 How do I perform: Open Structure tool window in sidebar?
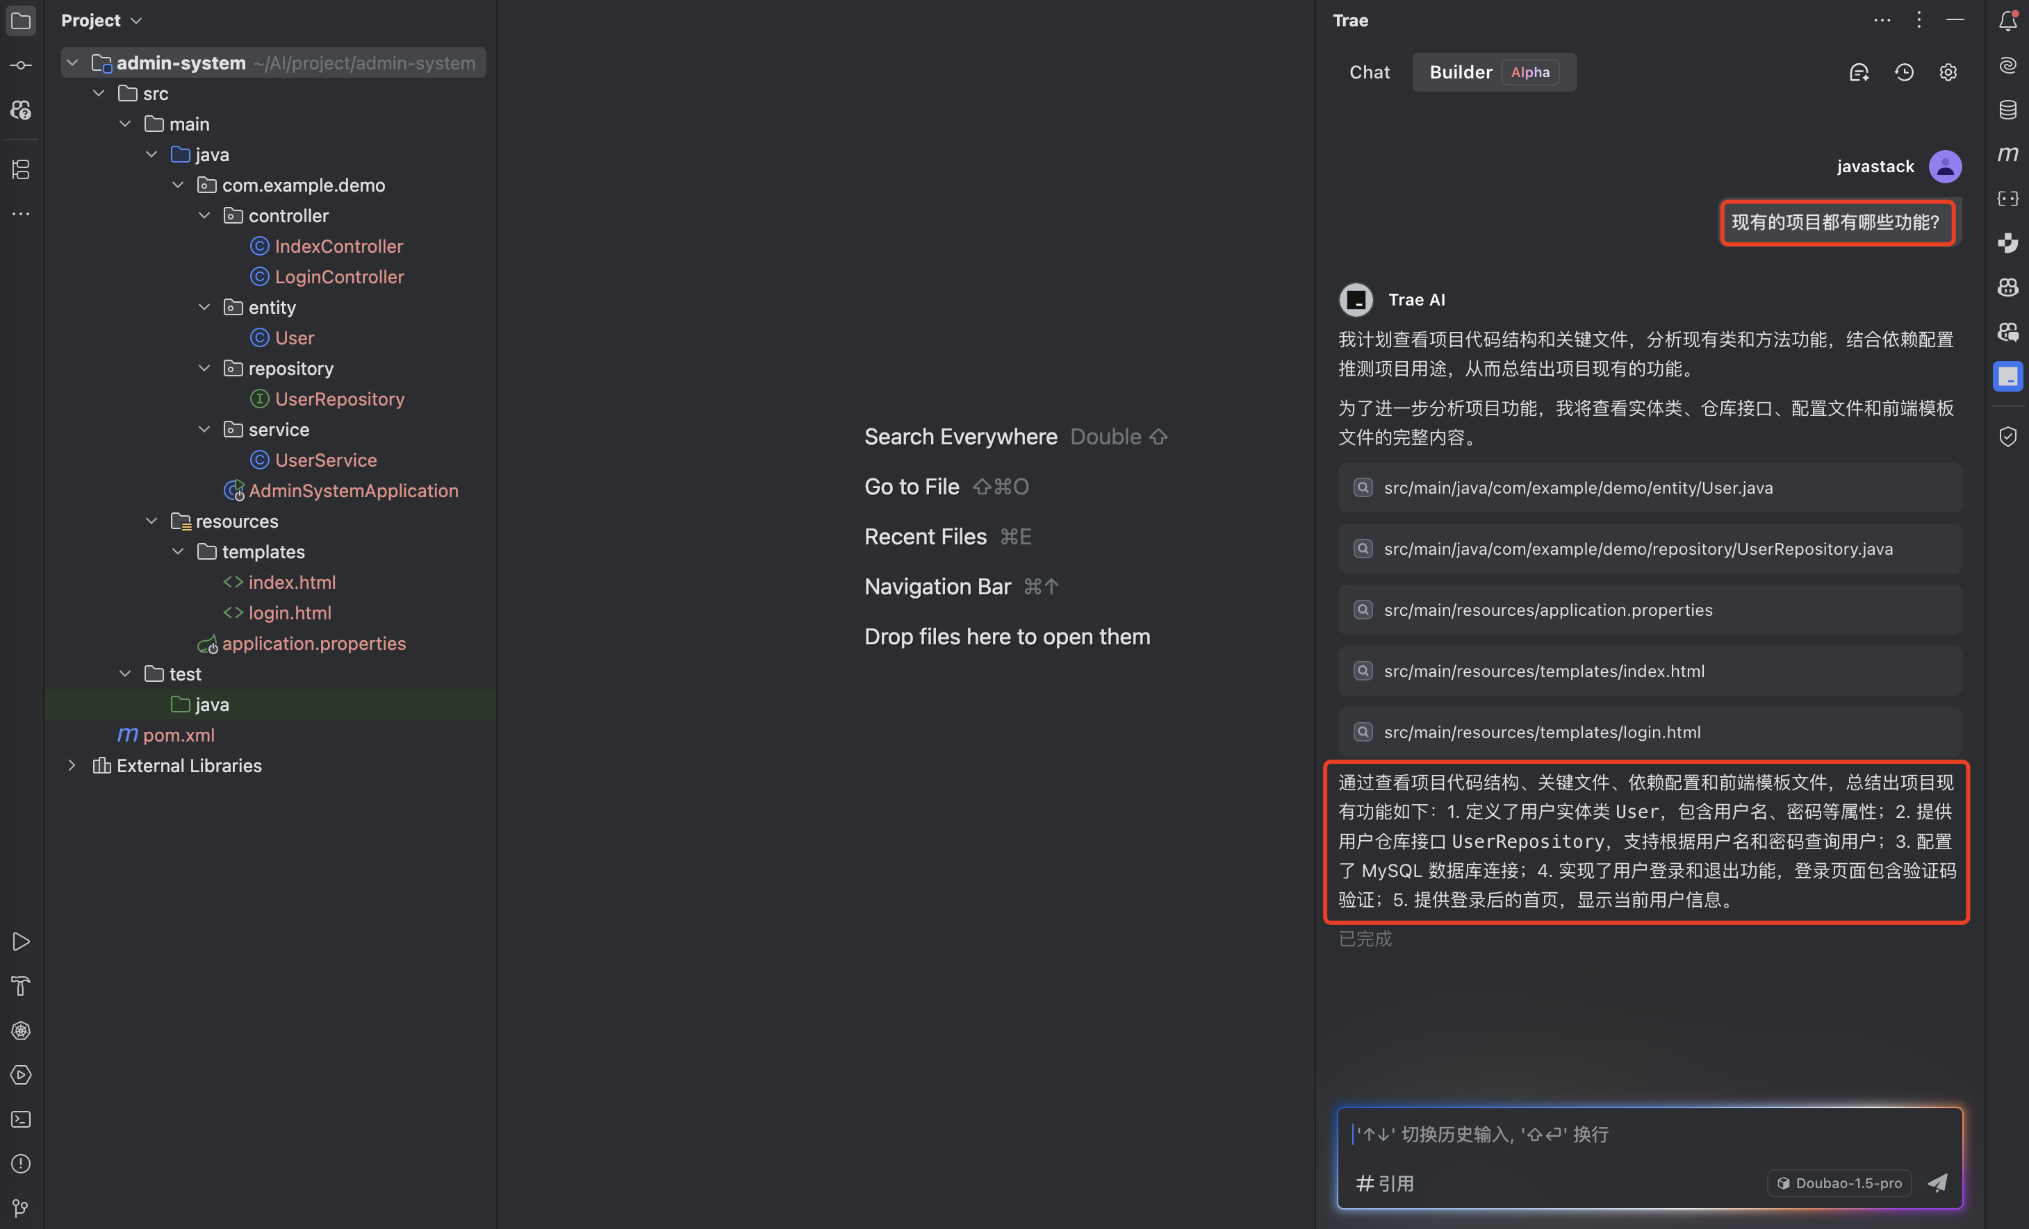21,169
